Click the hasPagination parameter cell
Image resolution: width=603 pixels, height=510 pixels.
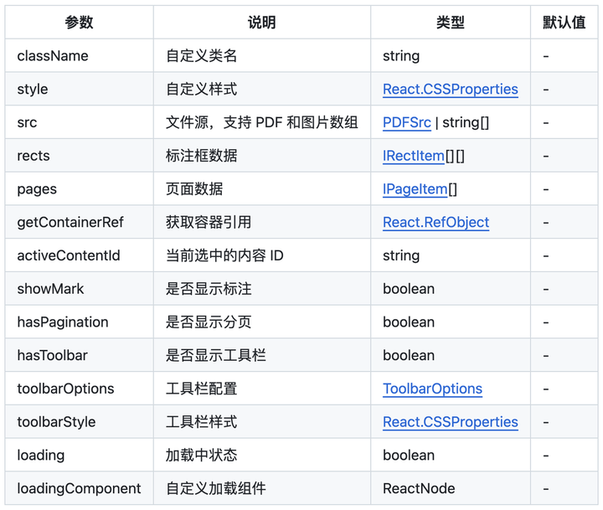point(63,322)
